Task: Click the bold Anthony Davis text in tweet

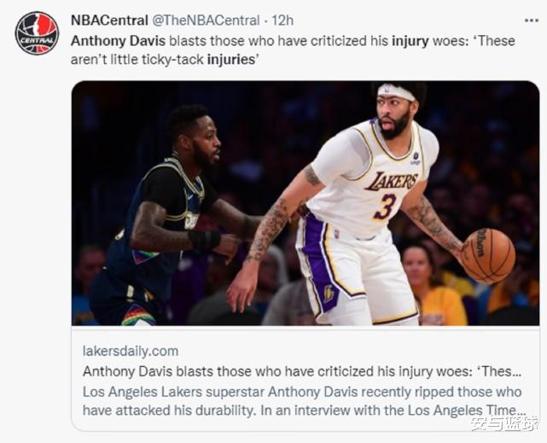Action: (118, 41)
